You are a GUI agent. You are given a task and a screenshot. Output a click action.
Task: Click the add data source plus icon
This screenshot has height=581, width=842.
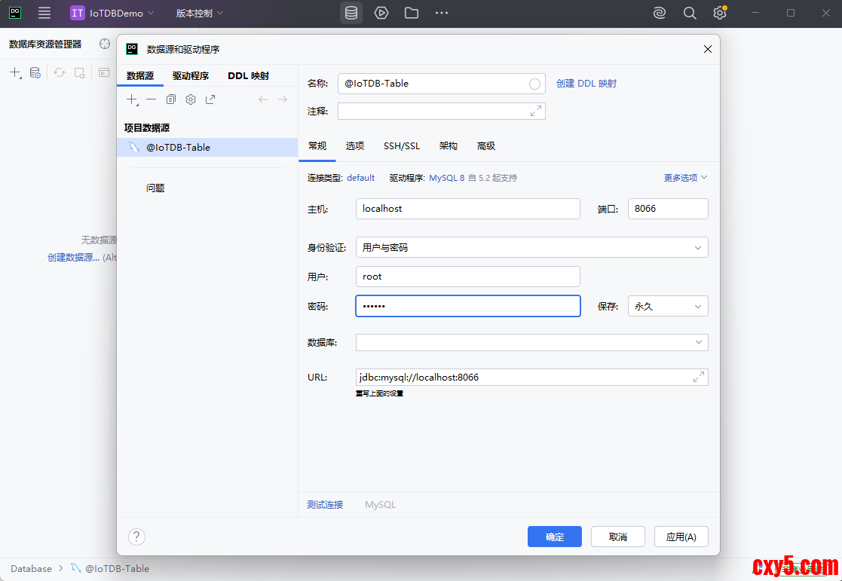[132, 99]
